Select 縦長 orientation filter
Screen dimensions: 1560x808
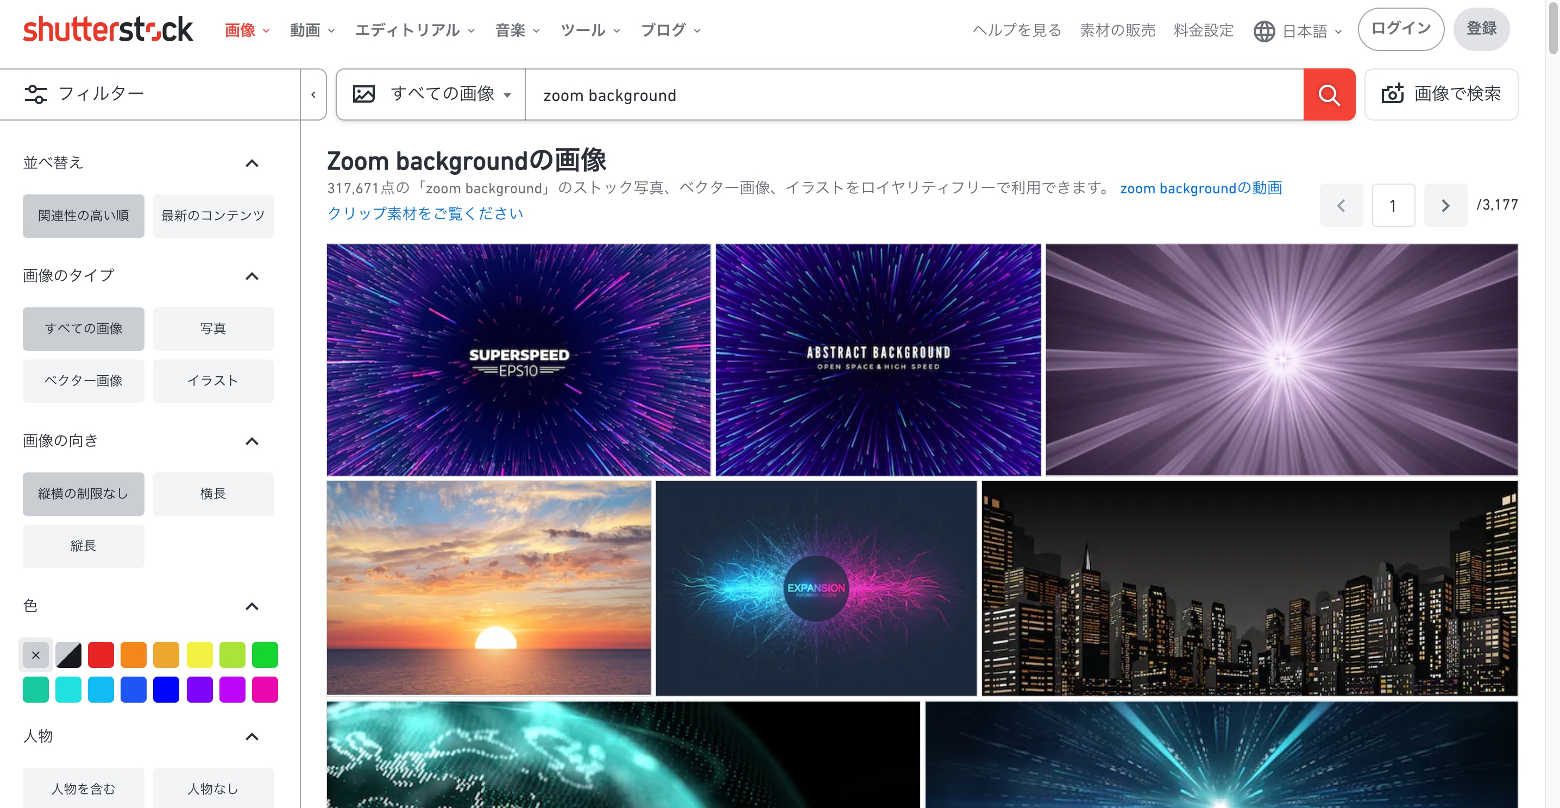[84, 546]
